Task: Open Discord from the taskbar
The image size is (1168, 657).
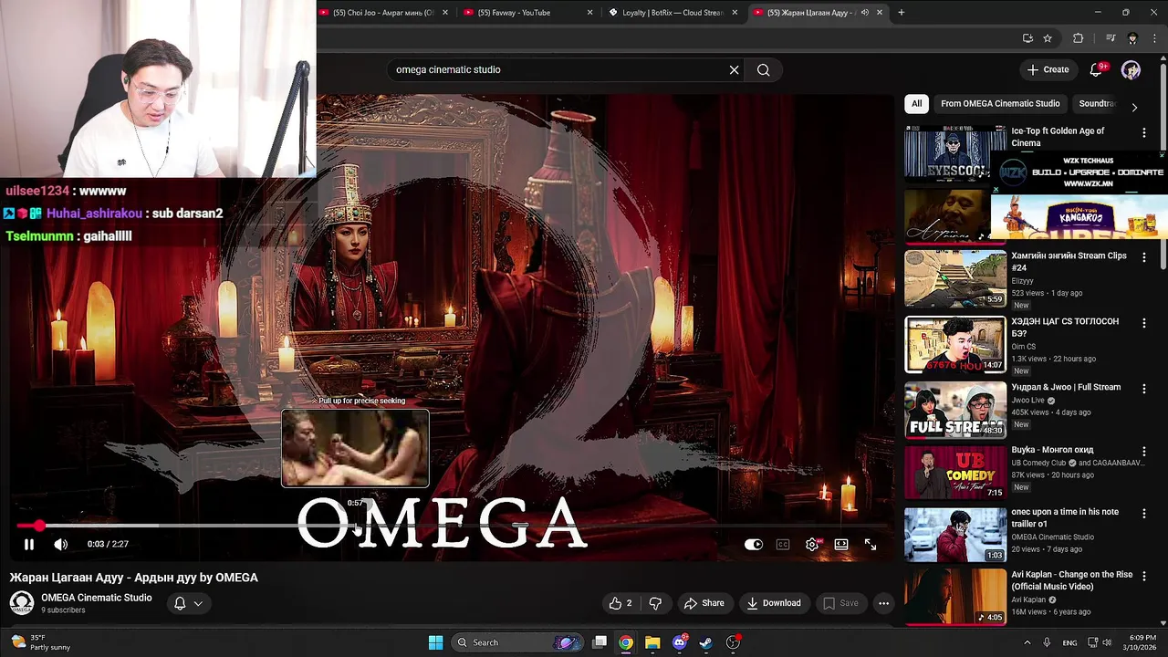Action: tap(679, 642)
